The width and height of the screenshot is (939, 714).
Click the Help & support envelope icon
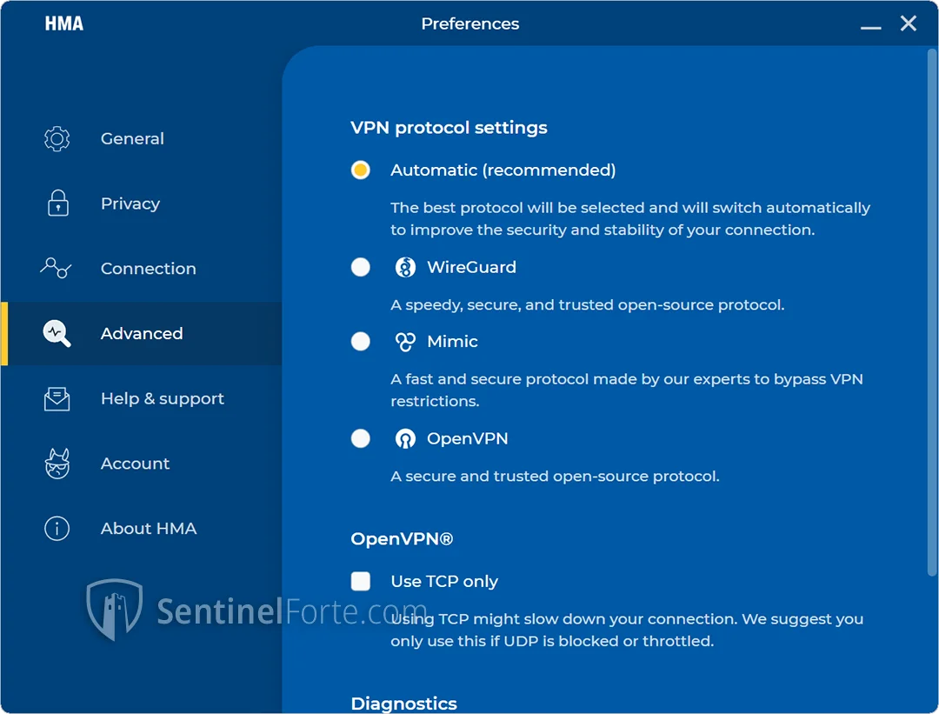[57, 398]
